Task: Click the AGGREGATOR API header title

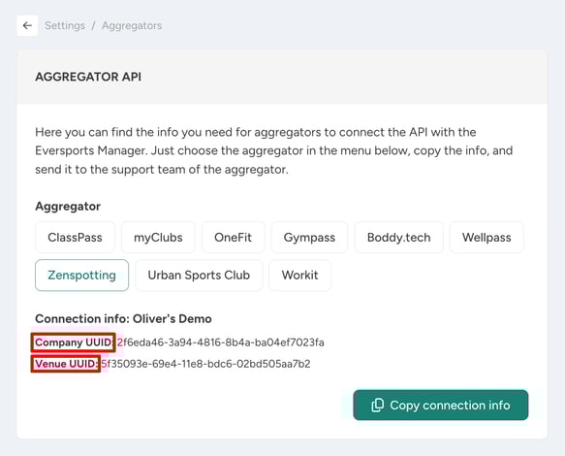Action: 88,77
